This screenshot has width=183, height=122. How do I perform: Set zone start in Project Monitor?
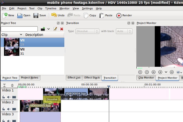point(140,72)
